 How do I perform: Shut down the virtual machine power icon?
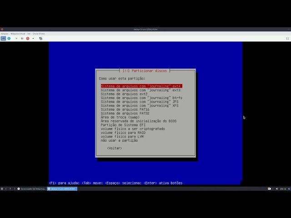[28, 38]
